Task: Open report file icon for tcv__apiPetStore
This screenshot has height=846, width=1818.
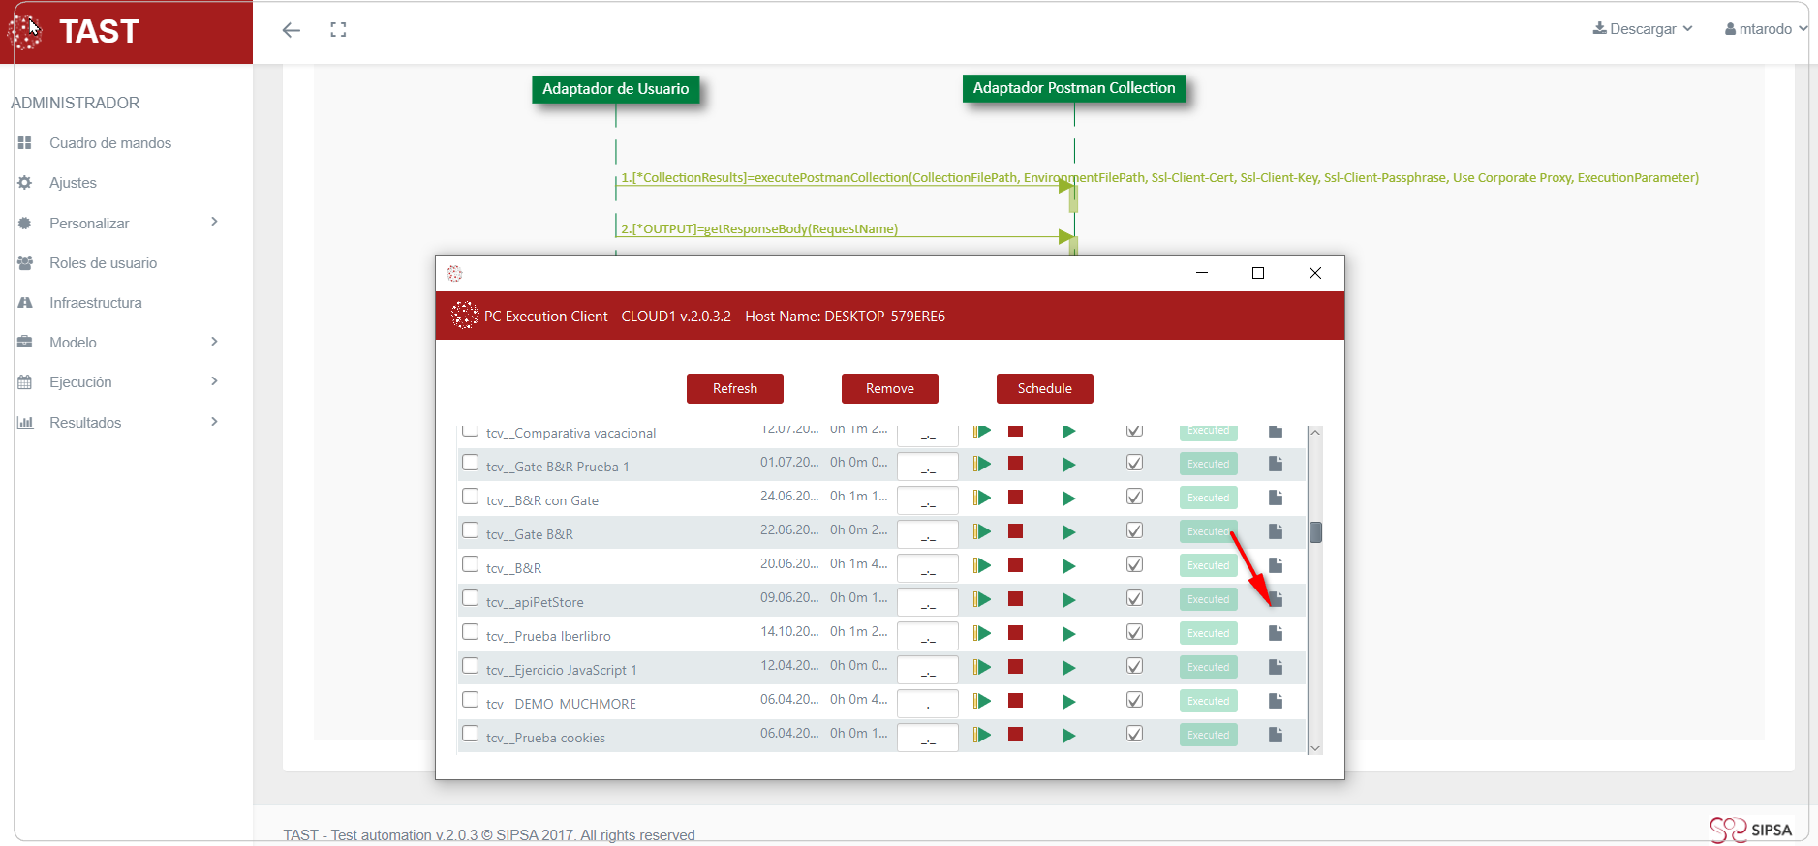Action: click(x=1276, y=599)
